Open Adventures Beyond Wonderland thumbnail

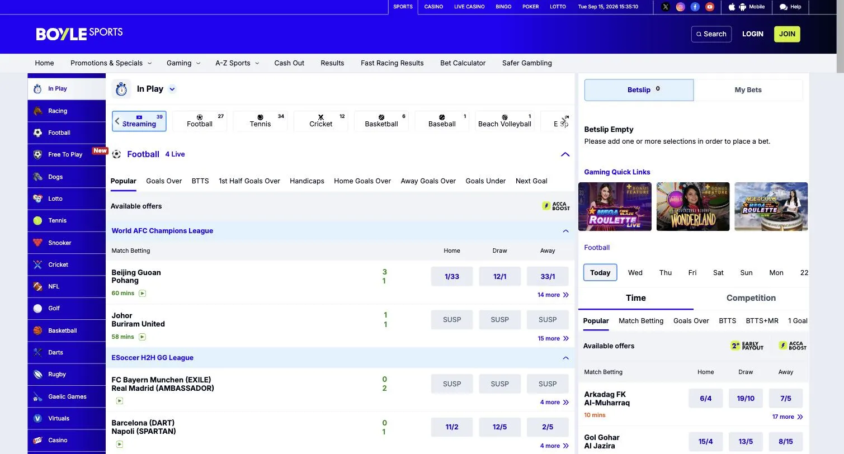click(x=693, y=206)
